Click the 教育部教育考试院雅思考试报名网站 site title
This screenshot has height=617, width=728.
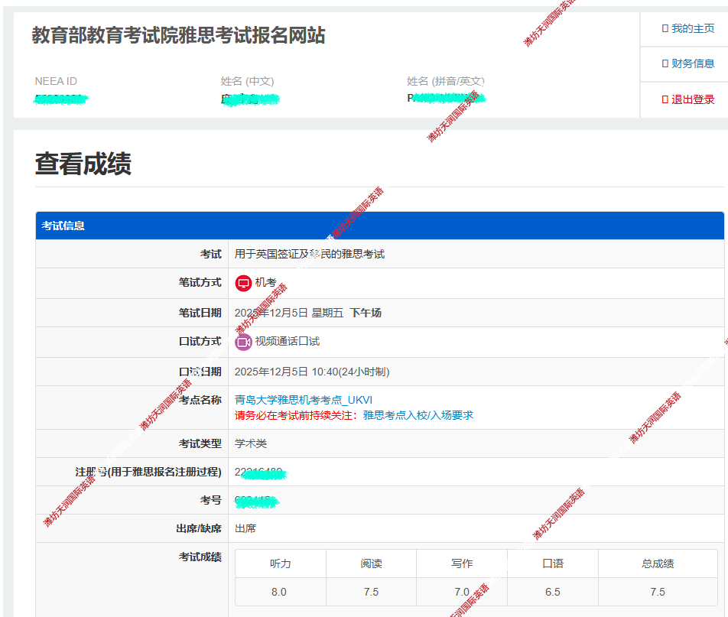point(178,35)
